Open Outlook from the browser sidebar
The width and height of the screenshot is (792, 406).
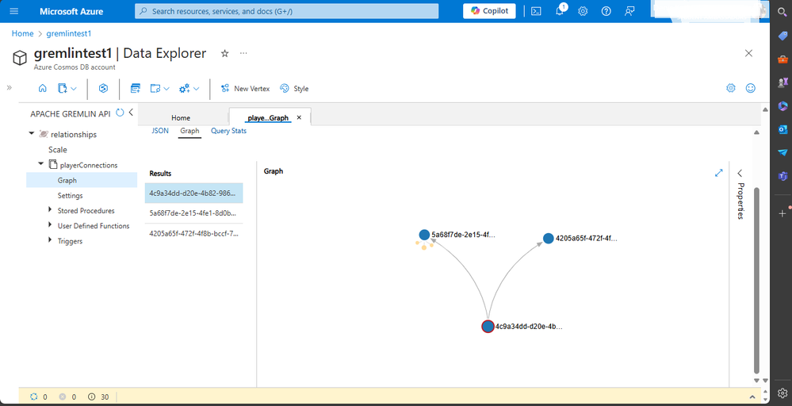[782, 129]
